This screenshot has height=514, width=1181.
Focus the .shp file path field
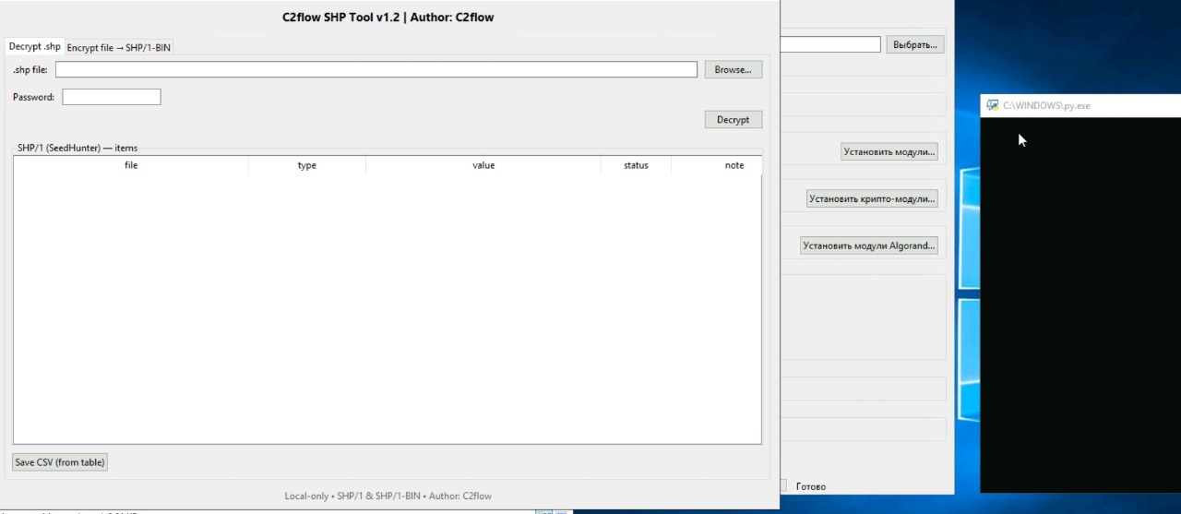click(376, 69)
